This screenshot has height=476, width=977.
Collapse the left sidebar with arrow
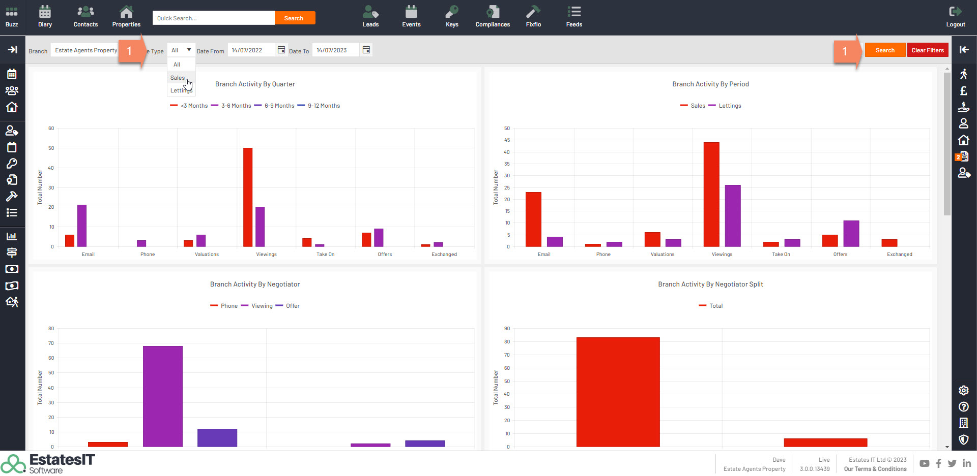pyautogui.click(x=12, y=49)
